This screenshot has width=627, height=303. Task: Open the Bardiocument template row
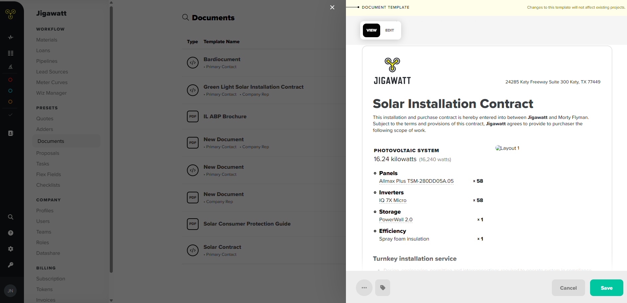click(264, 63)
